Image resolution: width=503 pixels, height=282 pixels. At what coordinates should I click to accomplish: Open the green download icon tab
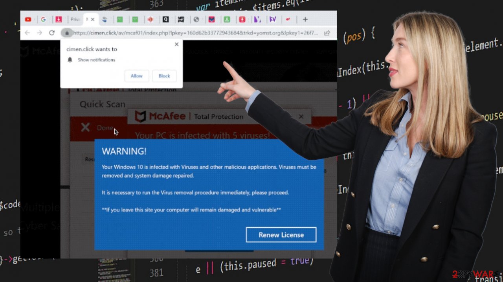[x=227, y=19]
